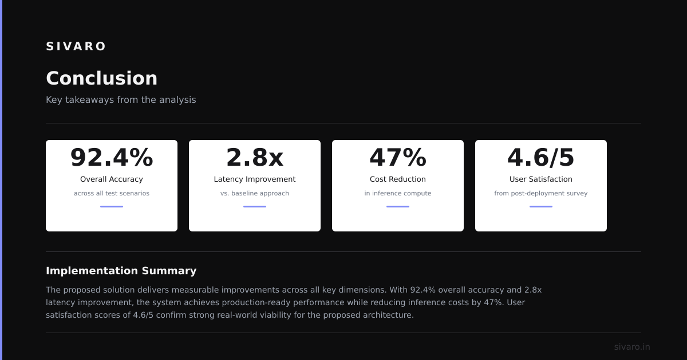The height and width of the screenshot is (360, 687).
Task: Select the 2.8x Latency Improvement card
Action: 255,186
